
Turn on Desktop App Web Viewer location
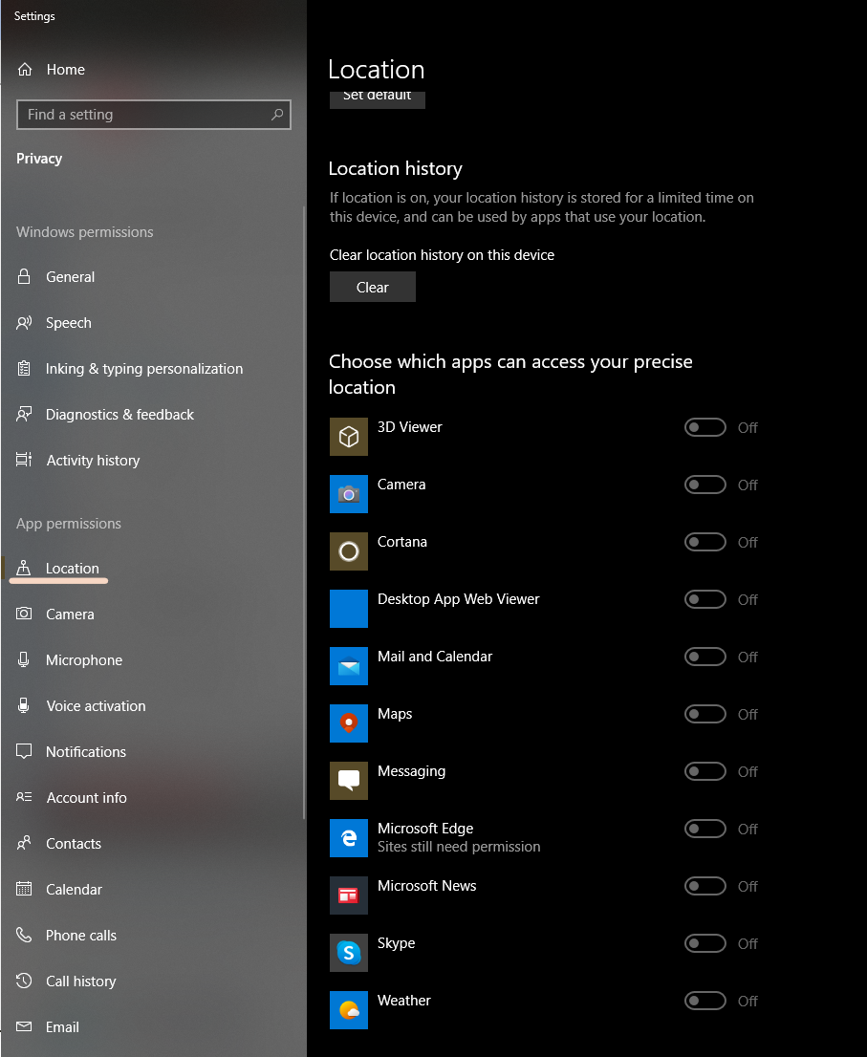[705, 600]
